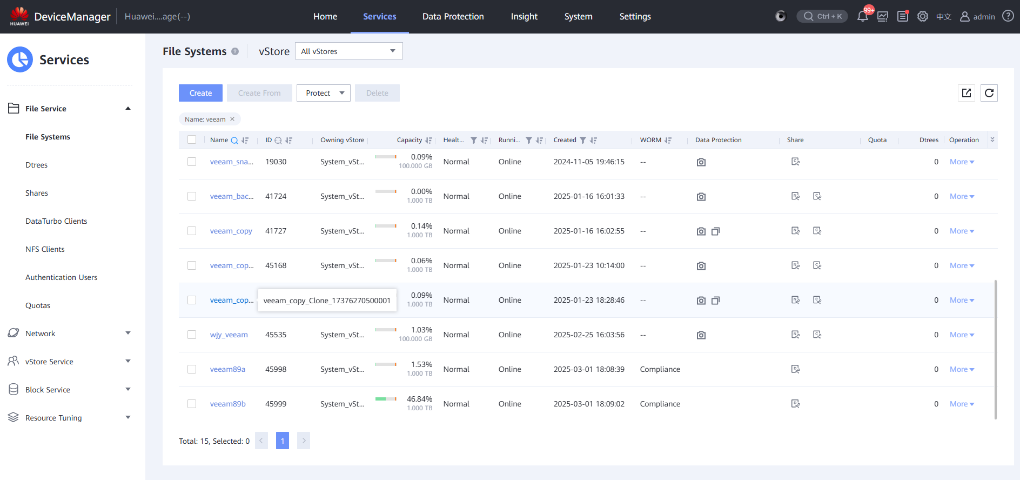Viewport: 1020px width, 480px height.
Task: Open the help question mark in top bar
Action: (x=1008, y=16)
